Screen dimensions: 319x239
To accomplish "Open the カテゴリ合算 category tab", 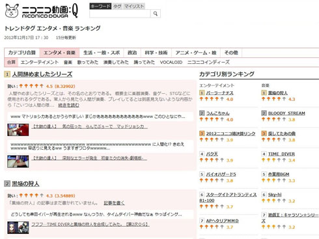I will coord(22,53).
